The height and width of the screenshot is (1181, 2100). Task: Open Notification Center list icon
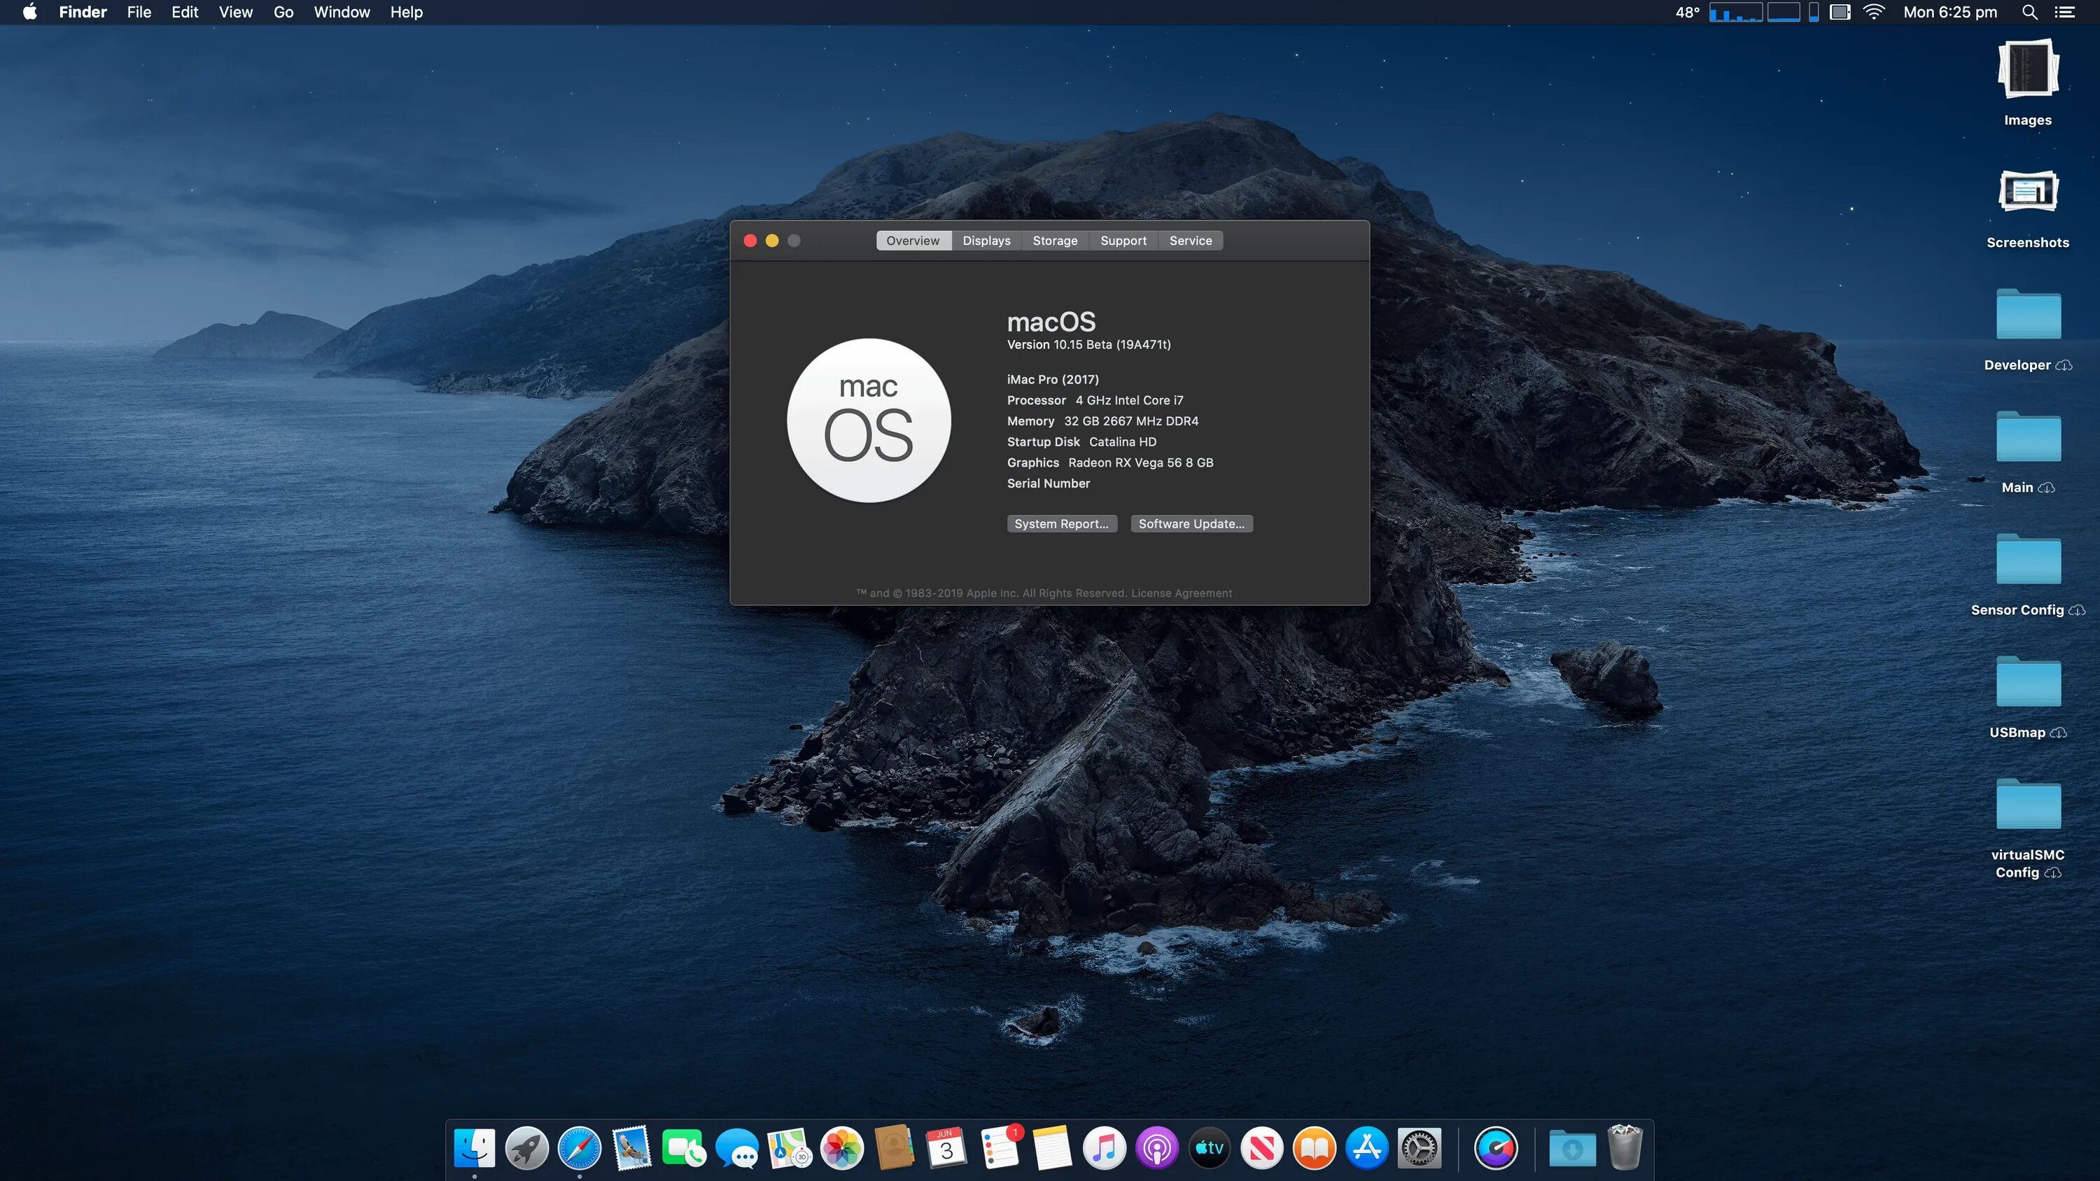click(2064, 12)
